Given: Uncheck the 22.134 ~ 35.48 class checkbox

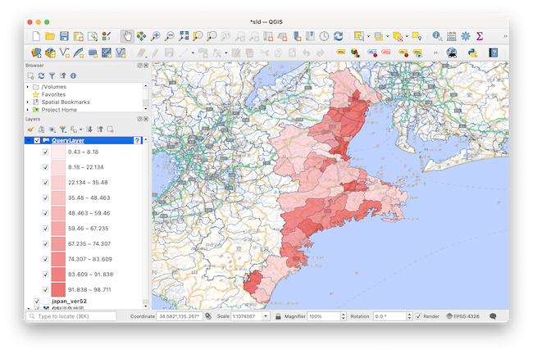Looking at the screenshot, I should (46, 183).
